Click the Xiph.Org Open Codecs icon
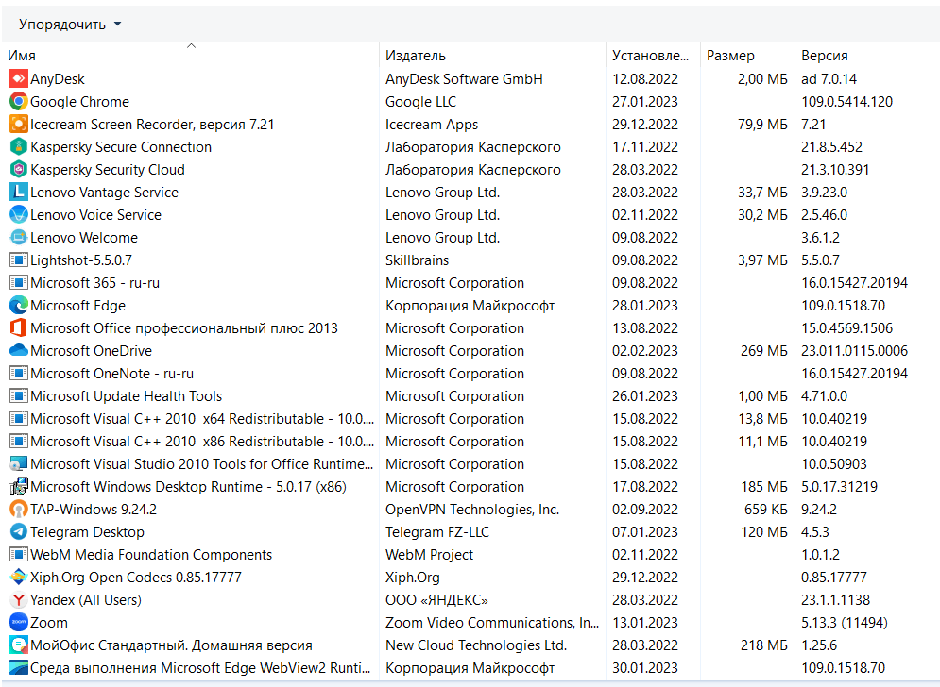This screenshot has height=687, width=940. 19,578
